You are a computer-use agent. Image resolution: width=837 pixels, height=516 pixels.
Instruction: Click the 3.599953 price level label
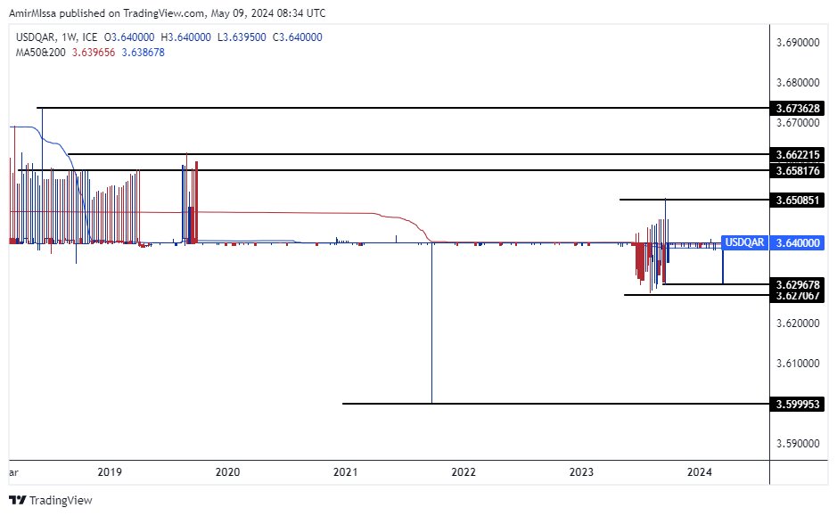(798, 404)
